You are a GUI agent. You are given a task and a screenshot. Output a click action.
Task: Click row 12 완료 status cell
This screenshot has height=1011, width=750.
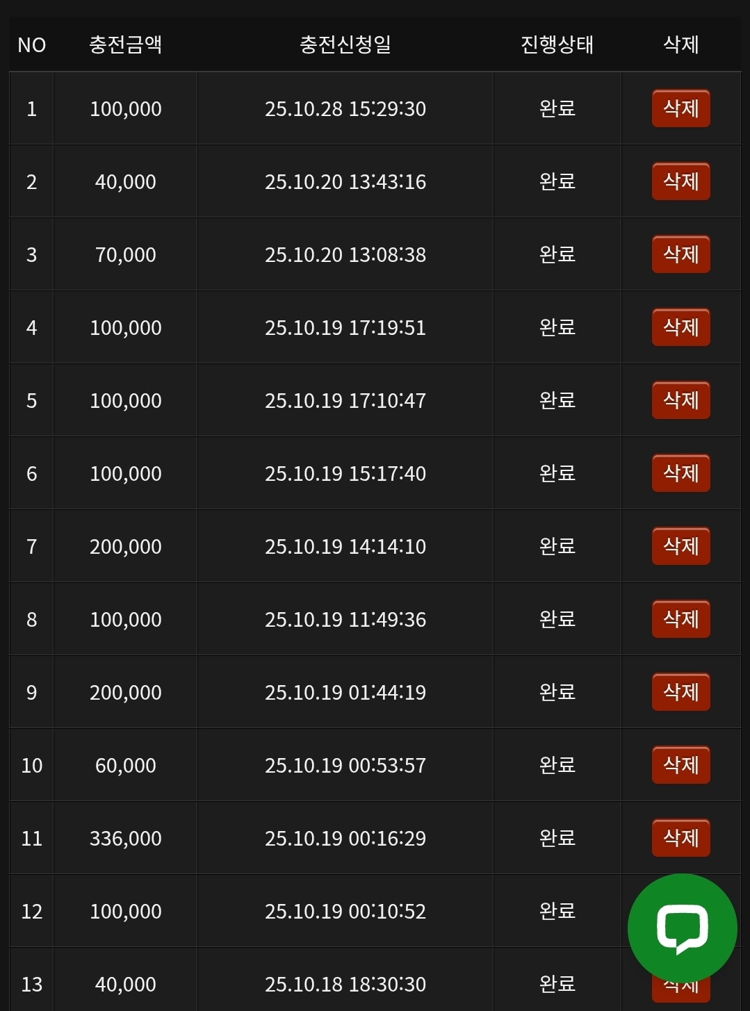coord(557,911)
